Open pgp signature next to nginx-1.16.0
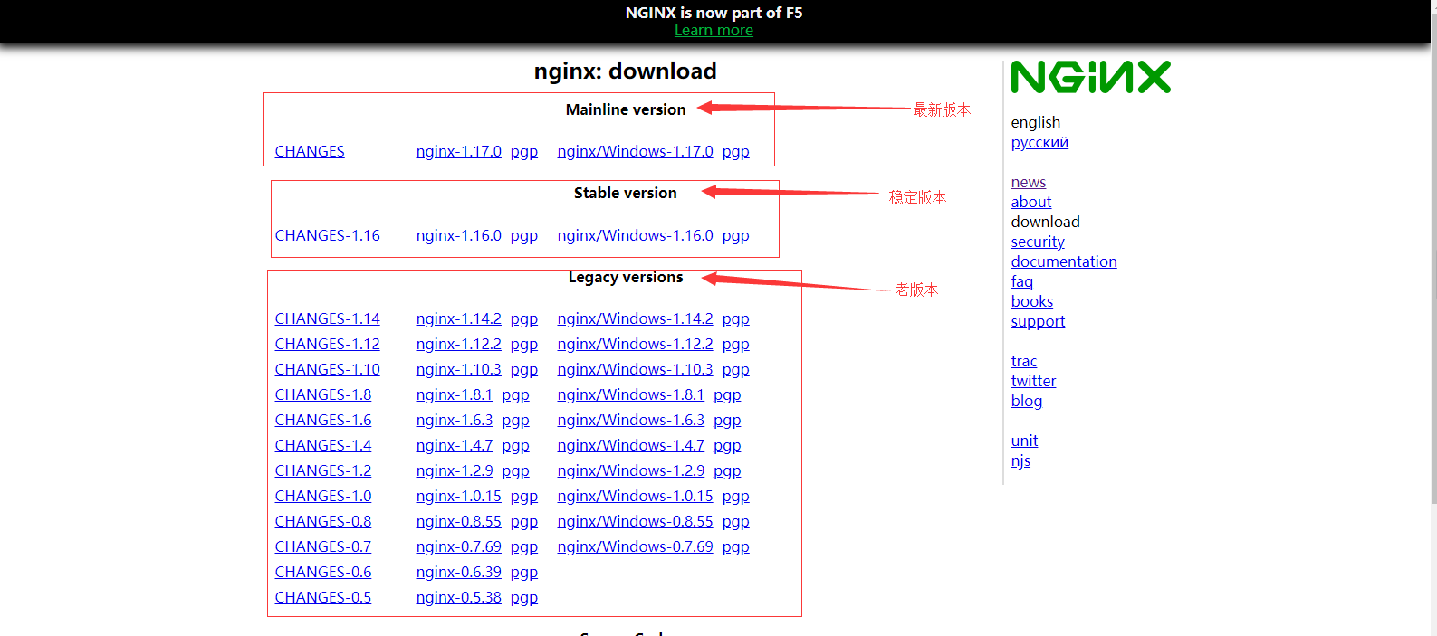The width and height of the screenshot is (1437, 636). (x=524, y=235)
